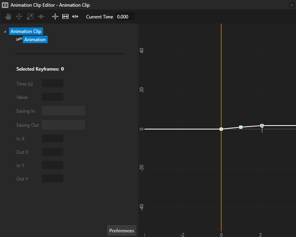
Task: Click the Current Time input field
Action: pyautogui.click(x=125, y=17)
